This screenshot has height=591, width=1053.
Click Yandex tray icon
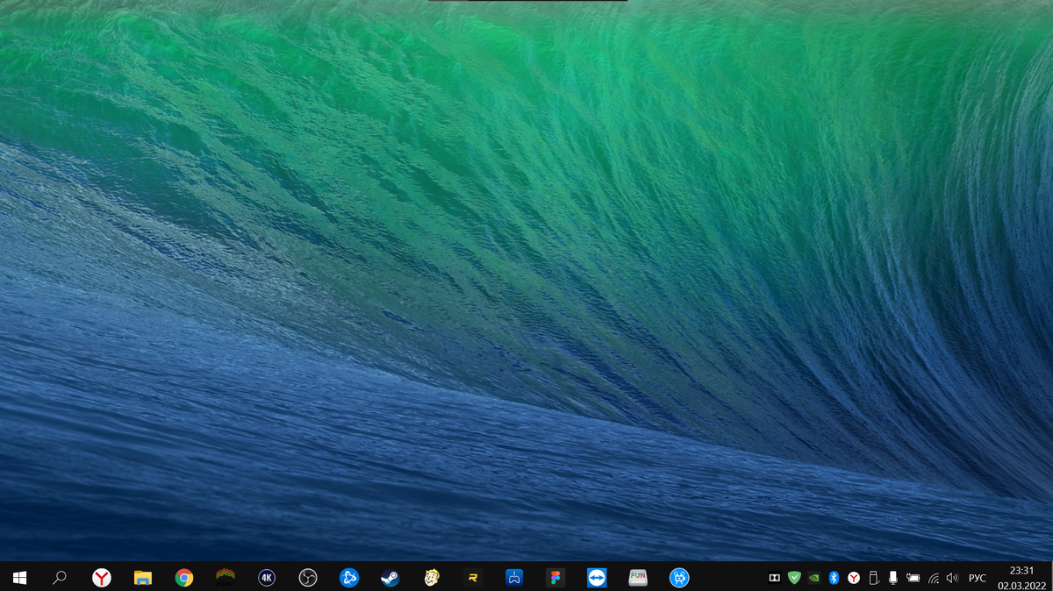tap(853, 578)
